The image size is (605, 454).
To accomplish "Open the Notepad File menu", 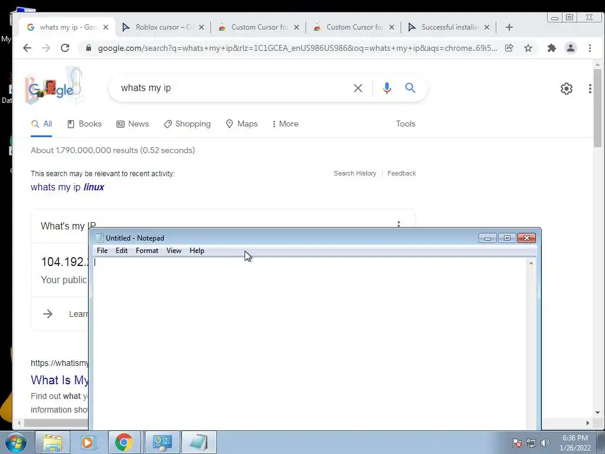I will pos(102,251).
